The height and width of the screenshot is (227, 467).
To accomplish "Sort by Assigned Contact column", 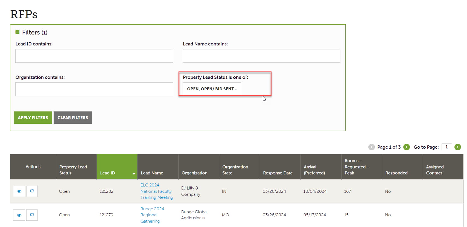I will 443,167.
